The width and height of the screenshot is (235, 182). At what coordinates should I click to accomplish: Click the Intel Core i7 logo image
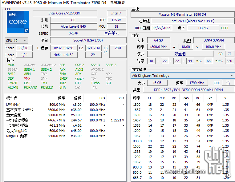(18, 22)
